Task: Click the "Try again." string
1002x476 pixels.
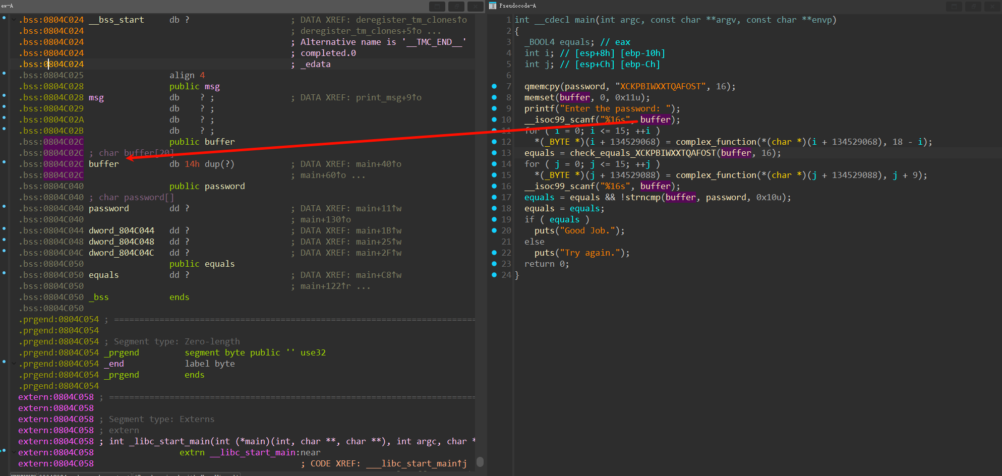Action: [x=590, y=253]
